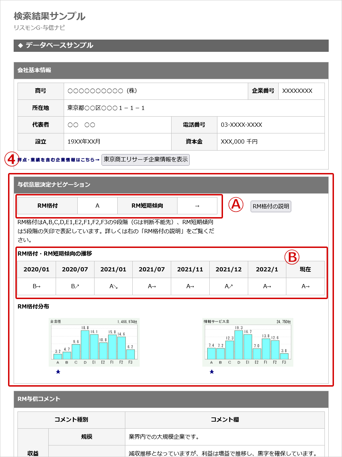Click the red circled A marker
Screen dimensions: 342x457
click(236, 204)
